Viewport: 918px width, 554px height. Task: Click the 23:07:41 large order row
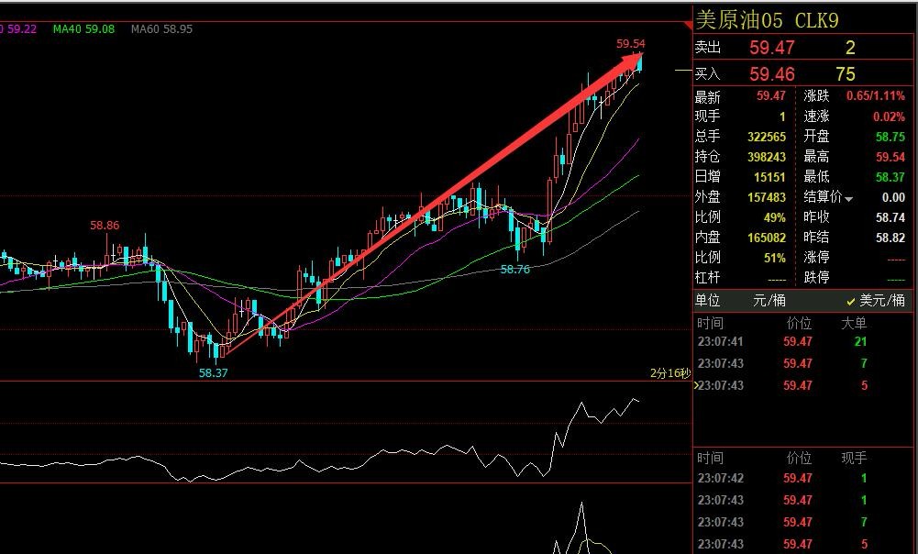click(x=782, y=341)
